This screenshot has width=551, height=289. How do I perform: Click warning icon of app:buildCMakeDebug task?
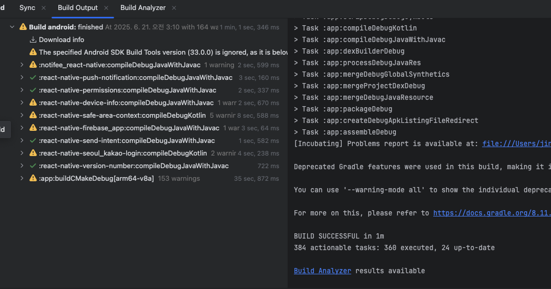click(x=33, y=178)
